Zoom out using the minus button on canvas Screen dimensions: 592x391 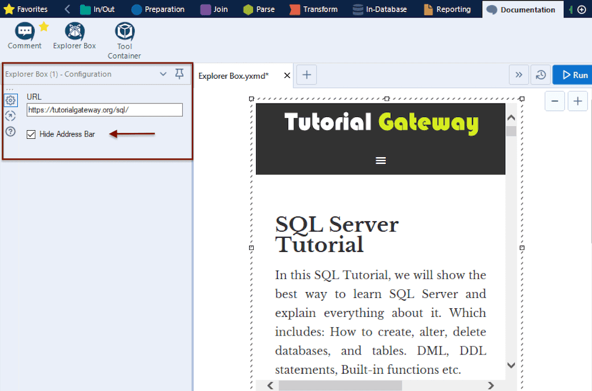554,101
